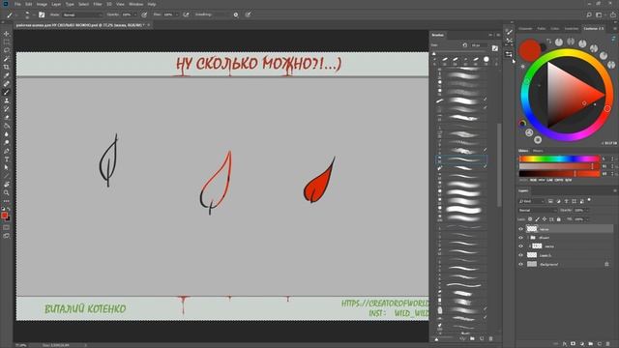Click the Coolorus rainbow hue slider

point(559,159)
